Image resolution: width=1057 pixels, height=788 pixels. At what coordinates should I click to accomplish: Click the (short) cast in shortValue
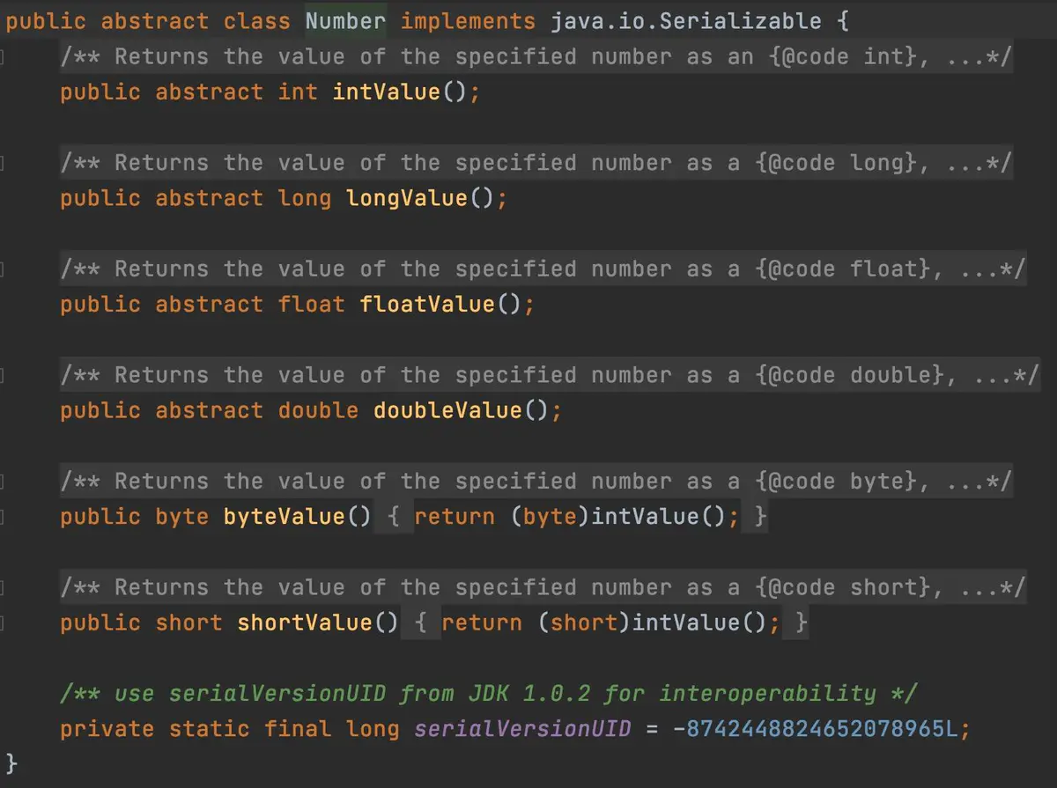coord(584,623)
